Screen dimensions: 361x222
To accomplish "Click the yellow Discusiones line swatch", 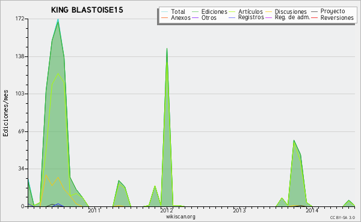I will [268, 11].
